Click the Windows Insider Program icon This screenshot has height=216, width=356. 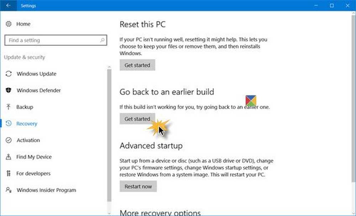click(9, 190)
